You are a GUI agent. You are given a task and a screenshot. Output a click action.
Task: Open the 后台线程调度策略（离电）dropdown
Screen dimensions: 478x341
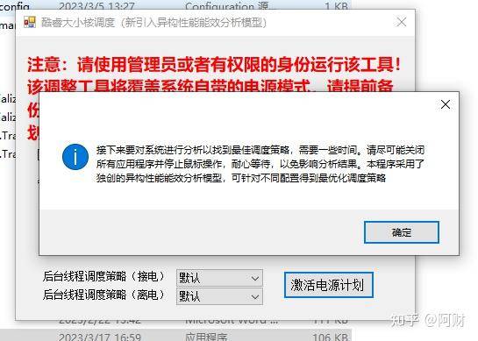[219, 296]
